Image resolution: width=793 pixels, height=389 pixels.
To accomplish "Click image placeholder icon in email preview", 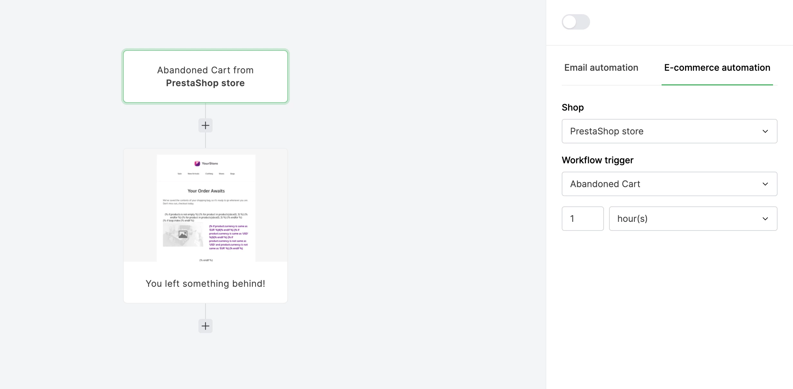I will pyautogui.click(x=183, y=234).
